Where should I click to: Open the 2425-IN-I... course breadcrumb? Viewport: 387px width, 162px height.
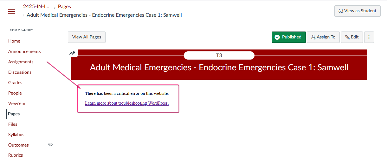36,7
